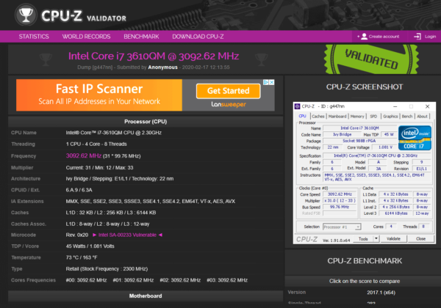Open the Anonymous submitter profile

[163, 67]
